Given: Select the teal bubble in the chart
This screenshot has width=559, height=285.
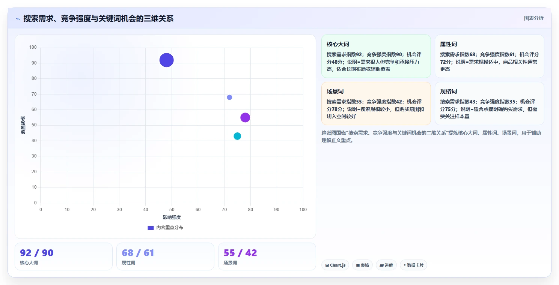Looking at the screenshot, I should coord(237,136).
